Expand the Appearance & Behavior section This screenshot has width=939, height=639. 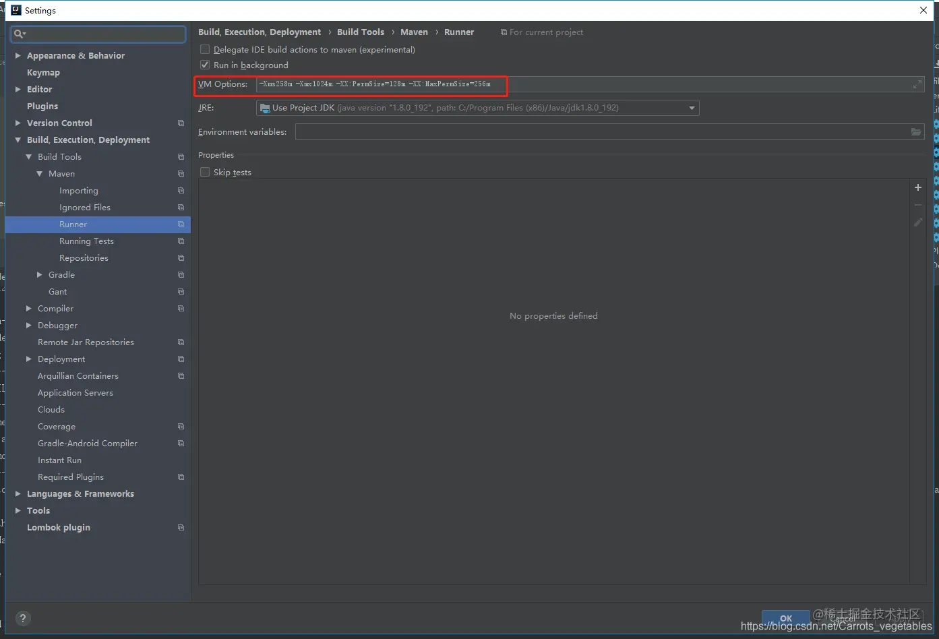(x=18, y=56)
